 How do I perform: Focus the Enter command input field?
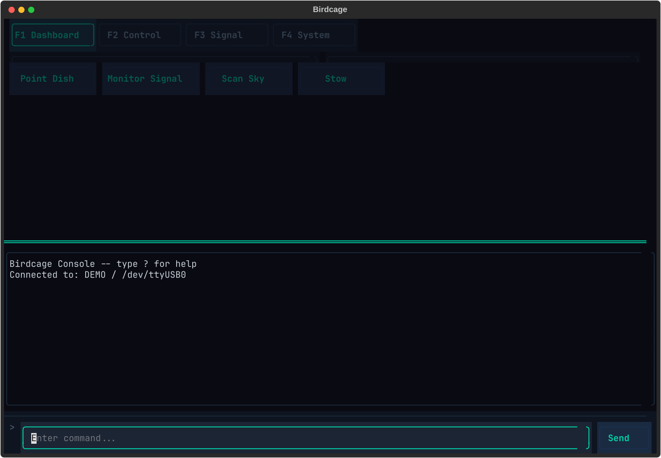(306, 438)
